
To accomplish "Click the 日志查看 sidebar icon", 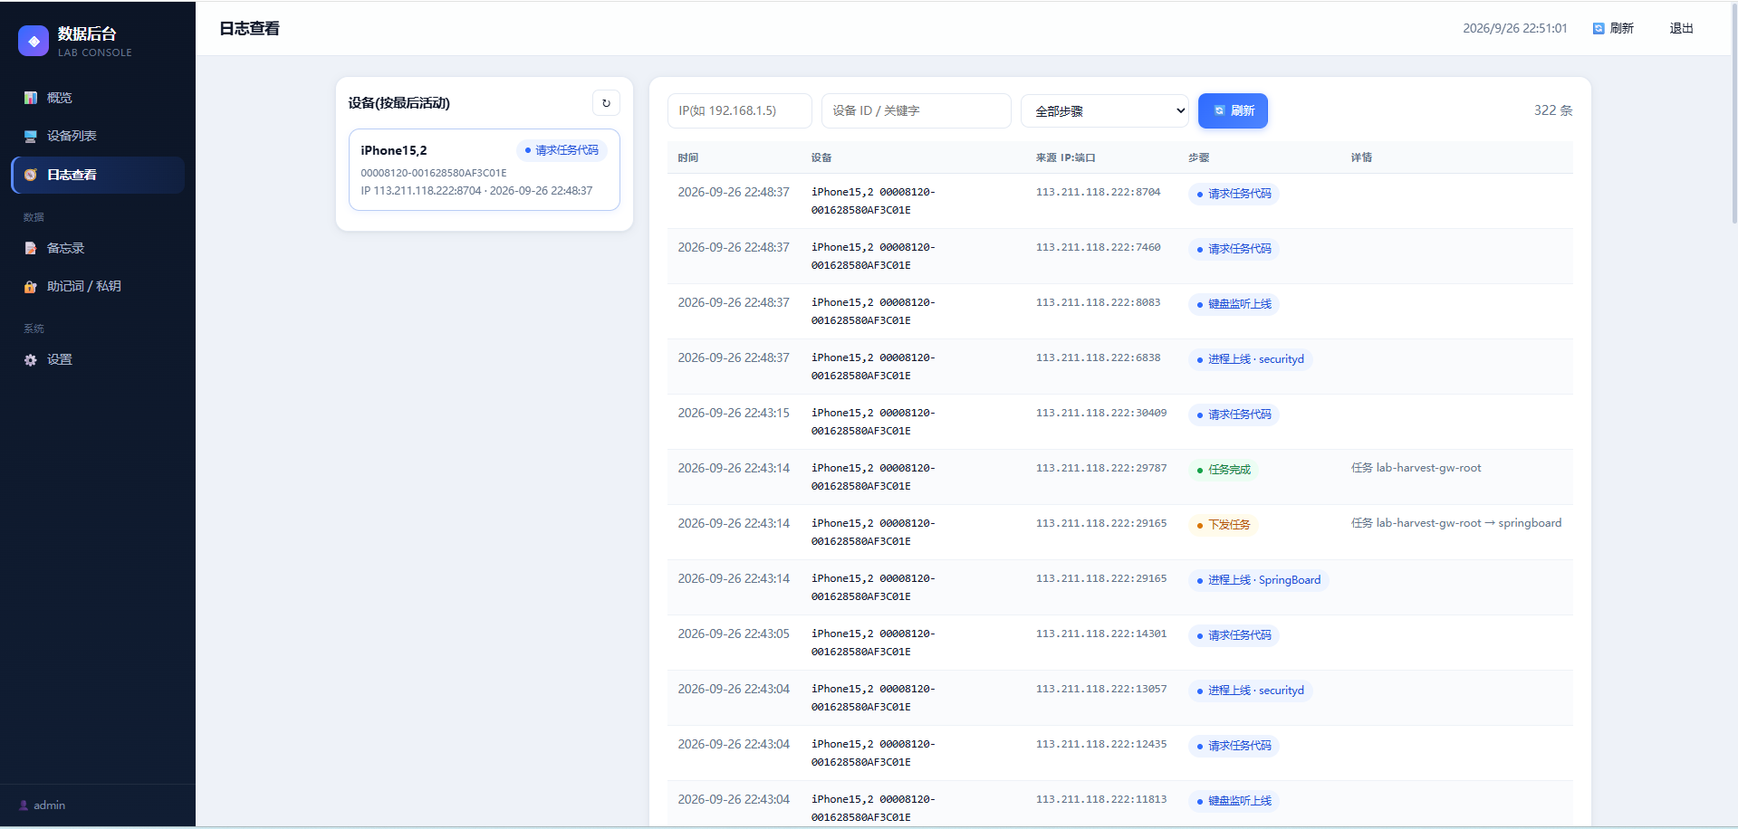I will pos(31,175).
